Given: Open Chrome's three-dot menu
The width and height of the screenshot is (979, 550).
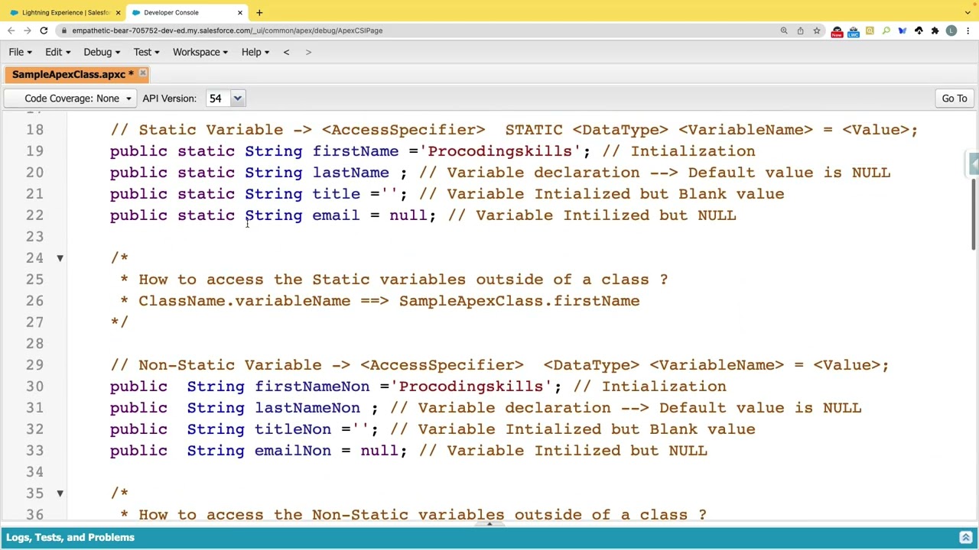Looking at the screenshot, I should click(968, 31).
